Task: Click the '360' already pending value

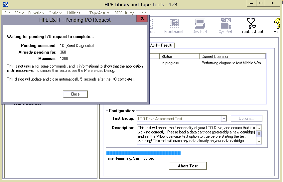Action: 63,52
